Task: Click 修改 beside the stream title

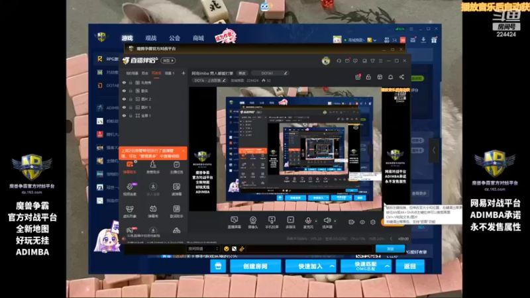Action: point(242,73)
